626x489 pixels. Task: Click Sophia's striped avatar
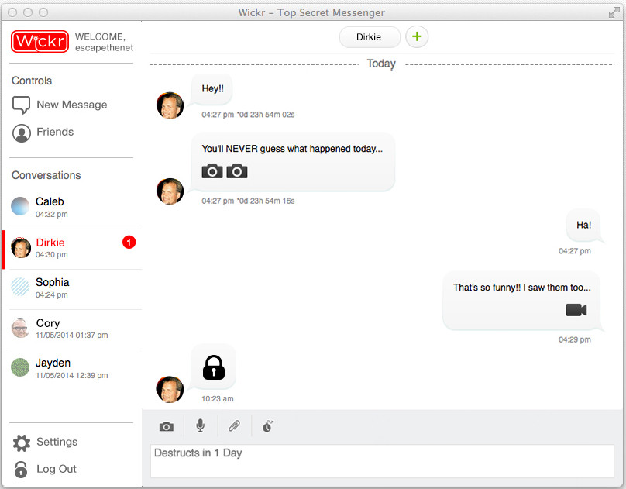[20, 287]
